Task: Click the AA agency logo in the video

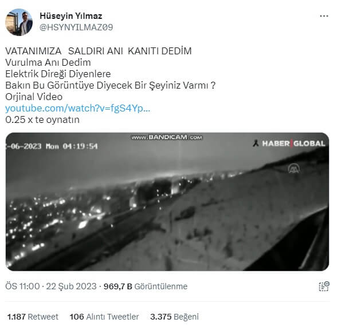Action: point(294,168)
